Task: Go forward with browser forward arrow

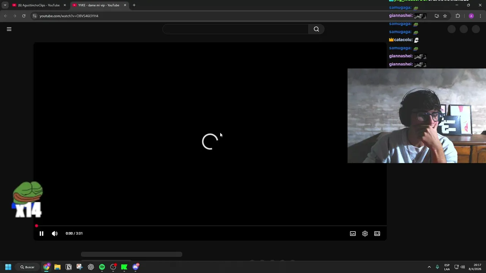Action: click(x=14, y=16)
